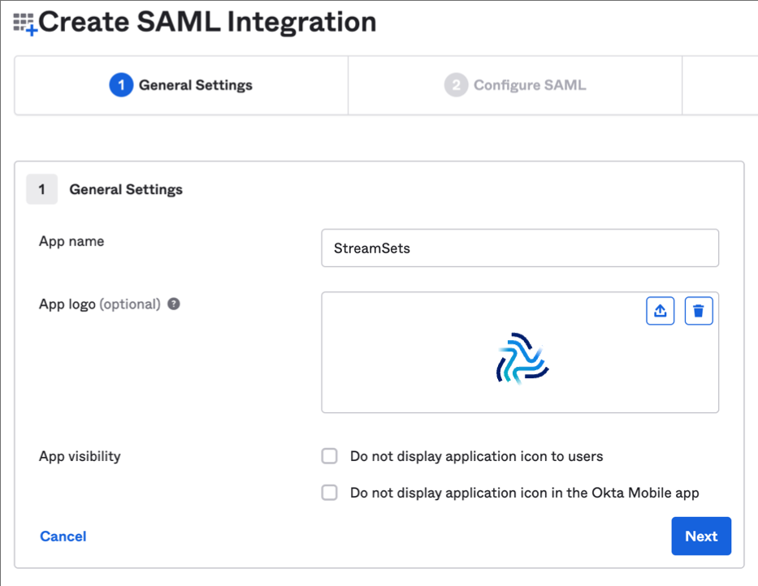
Task: Click the Next button
Action: [x=701, y=536]
